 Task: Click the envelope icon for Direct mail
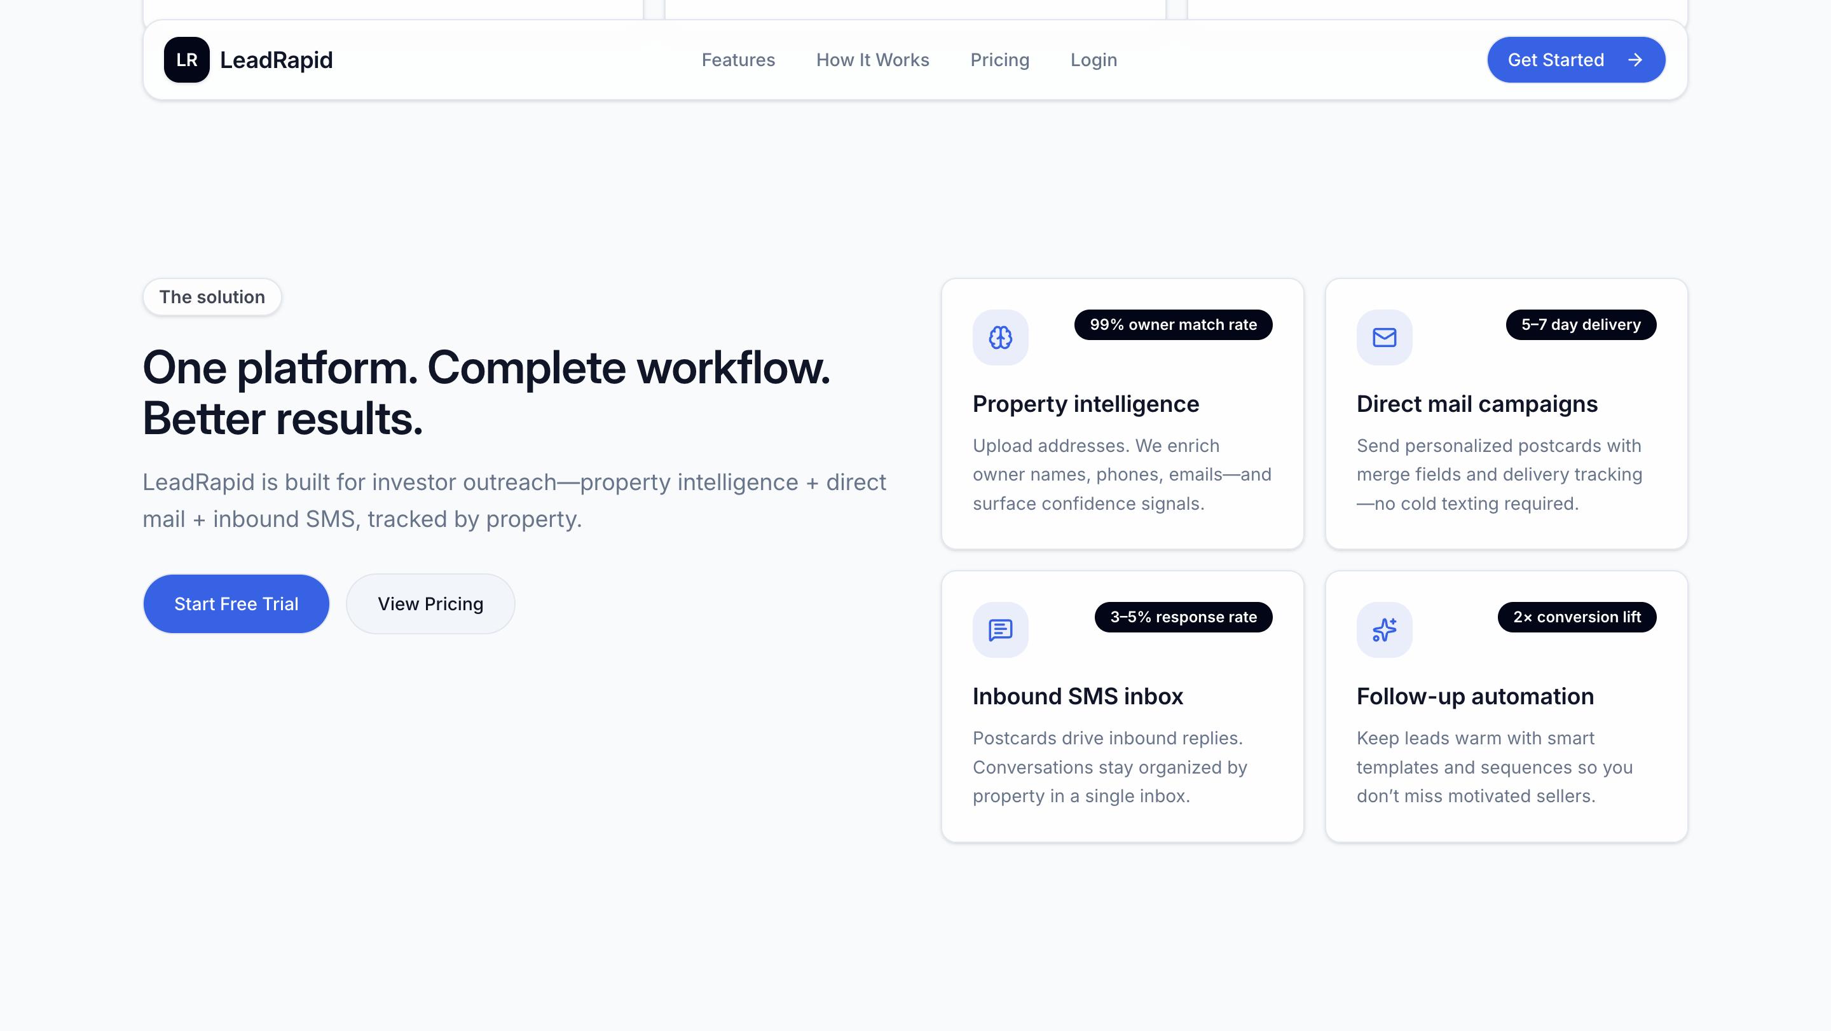point(1384,338)
